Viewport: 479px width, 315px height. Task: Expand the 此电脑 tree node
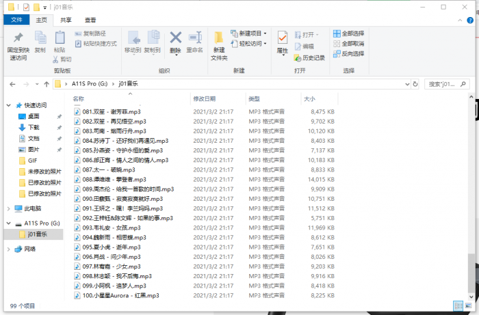pos(8,208)
